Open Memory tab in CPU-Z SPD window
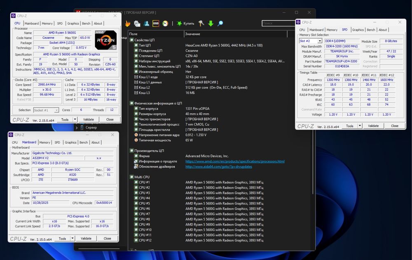412x260 pixels. (332, 30)
